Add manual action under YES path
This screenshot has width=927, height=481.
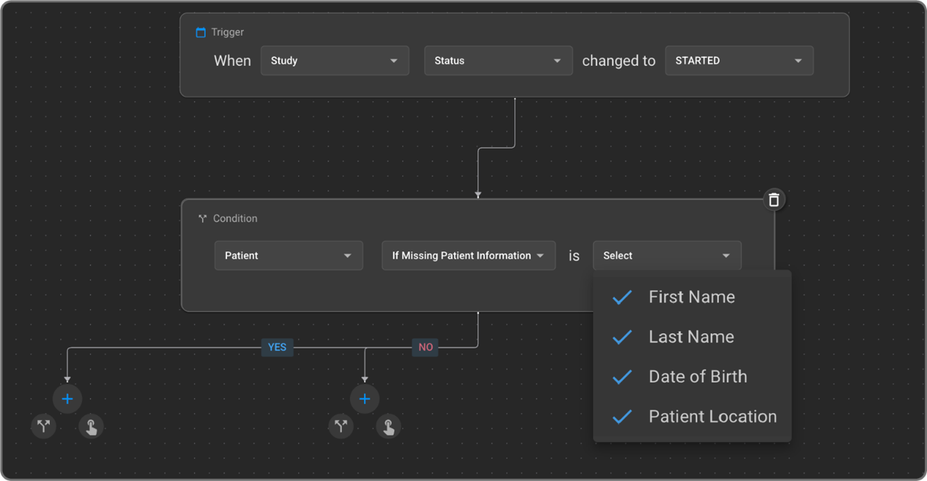(91, 426)
